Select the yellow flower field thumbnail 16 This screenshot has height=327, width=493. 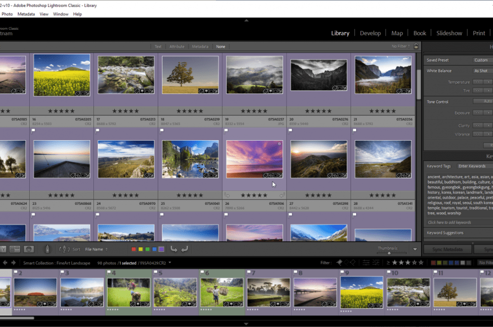(x=62, y=75)
